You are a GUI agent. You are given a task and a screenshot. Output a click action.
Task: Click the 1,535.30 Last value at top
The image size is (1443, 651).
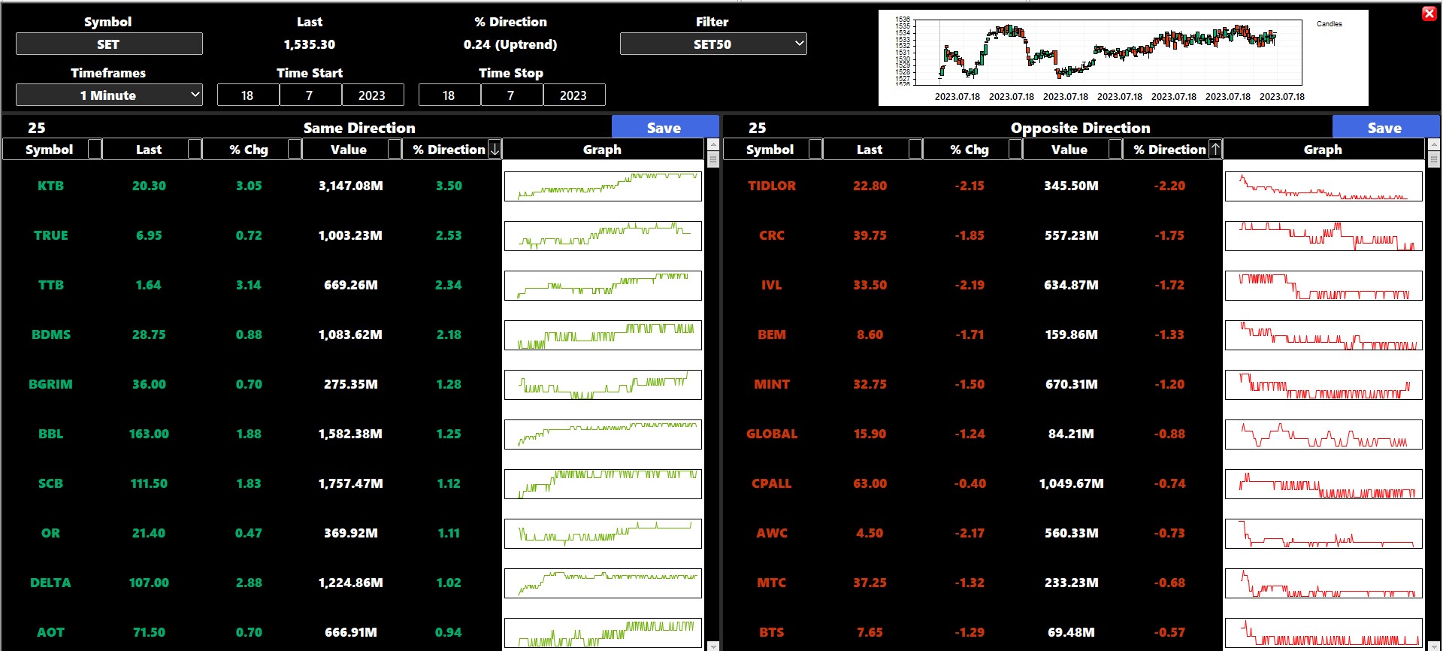point(310,44)
